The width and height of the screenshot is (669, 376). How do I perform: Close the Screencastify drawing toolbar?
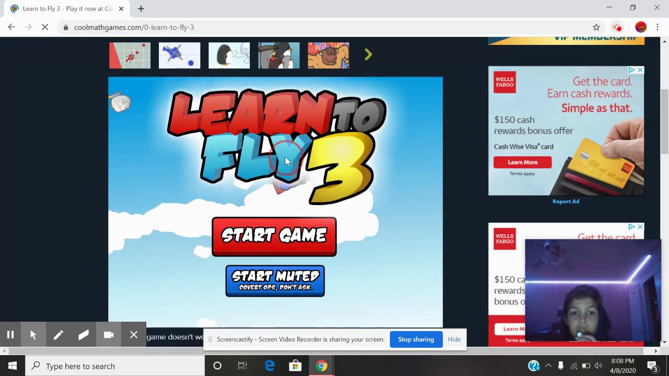tap(134, 335)
